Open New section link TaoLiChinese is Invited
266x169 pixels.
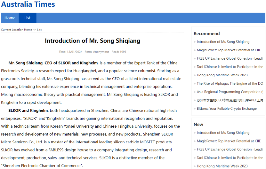click(x=230, y=158)
